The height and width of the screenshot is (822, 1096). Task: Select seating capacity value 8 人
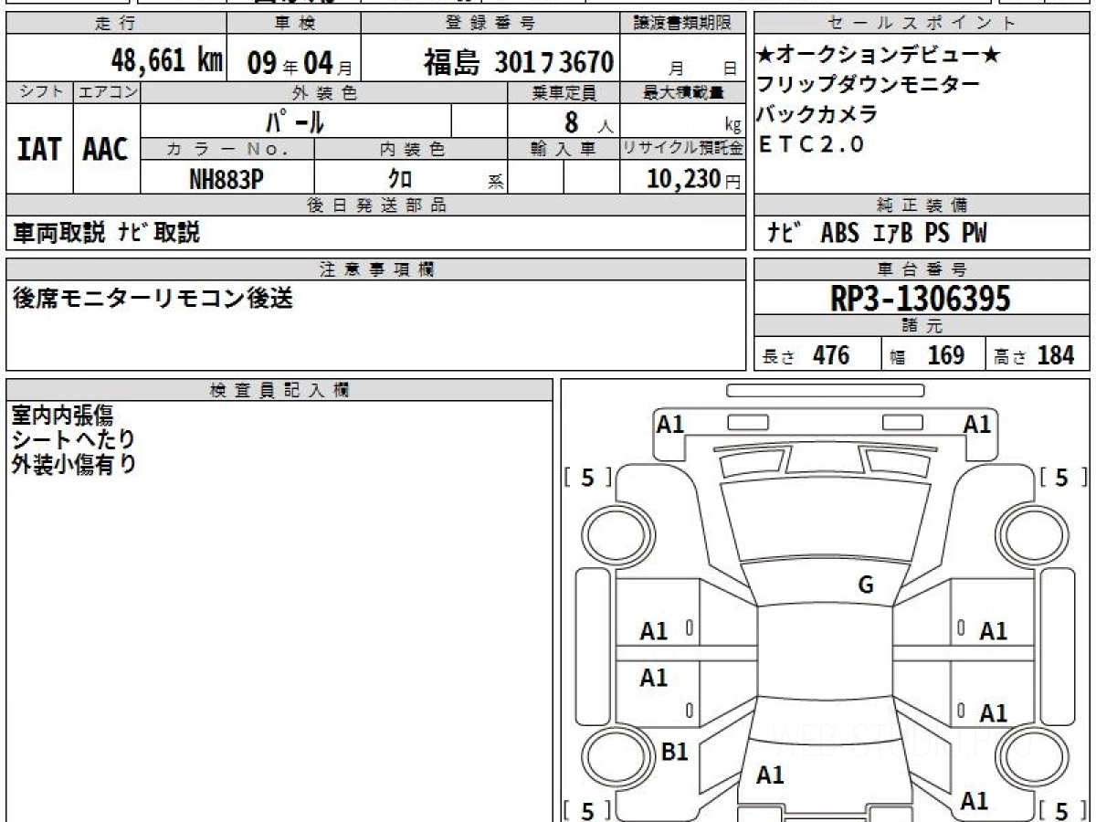tap(588, 121)
